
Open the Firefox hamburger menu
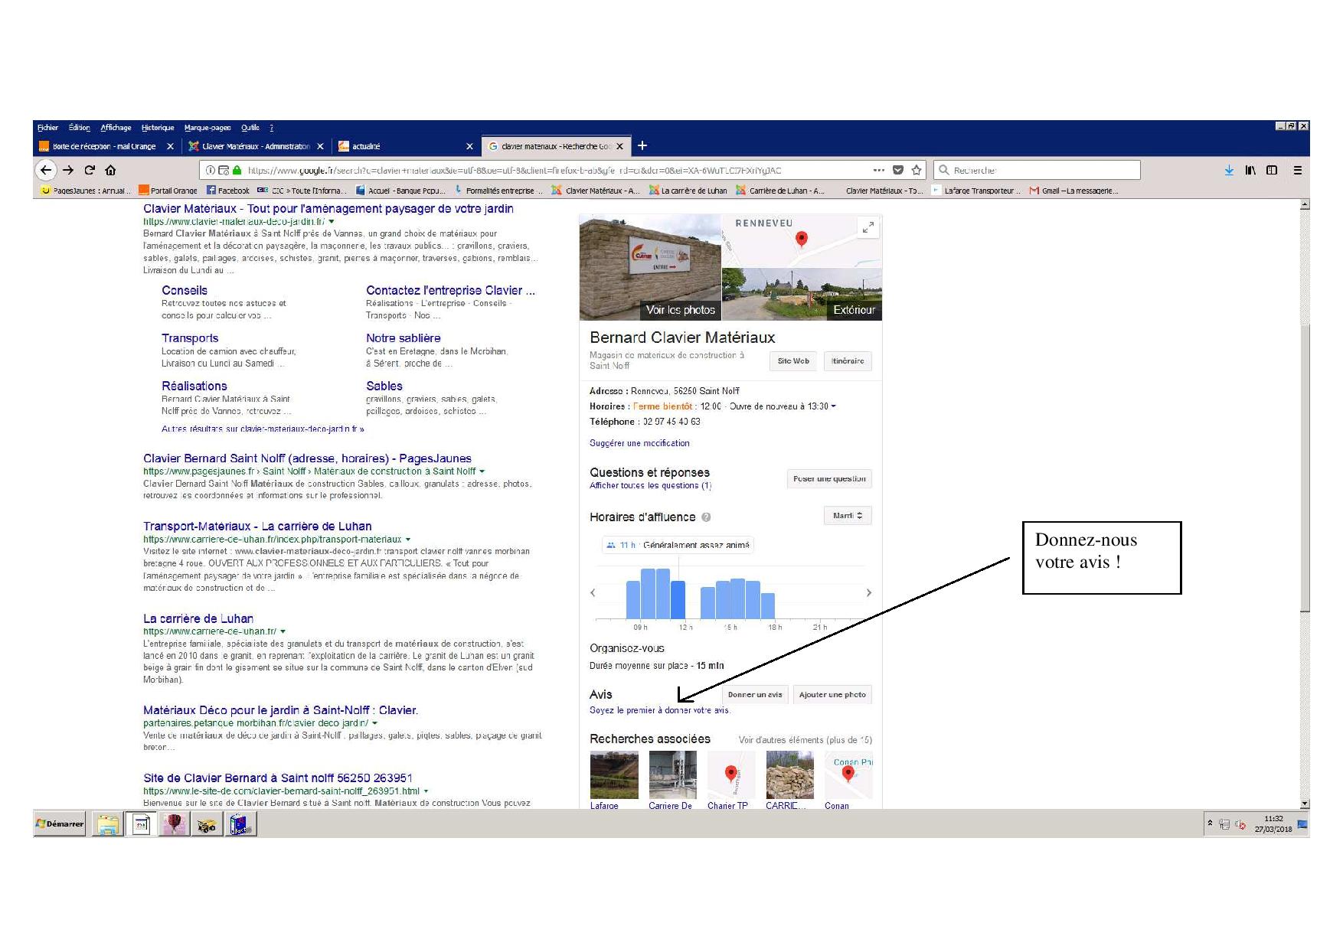pos(1298,170)
